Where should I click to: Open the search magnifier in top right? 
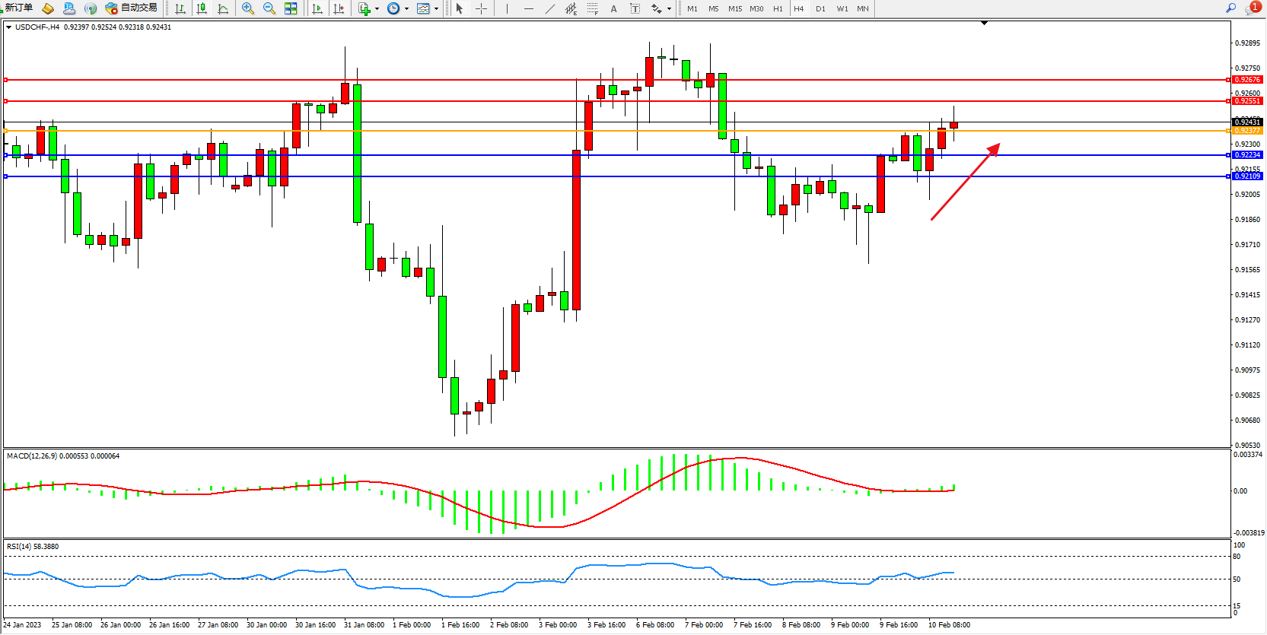[x=1230, y=8]
